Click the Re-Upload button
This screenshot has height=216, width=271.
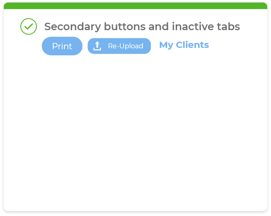point(119,46)
